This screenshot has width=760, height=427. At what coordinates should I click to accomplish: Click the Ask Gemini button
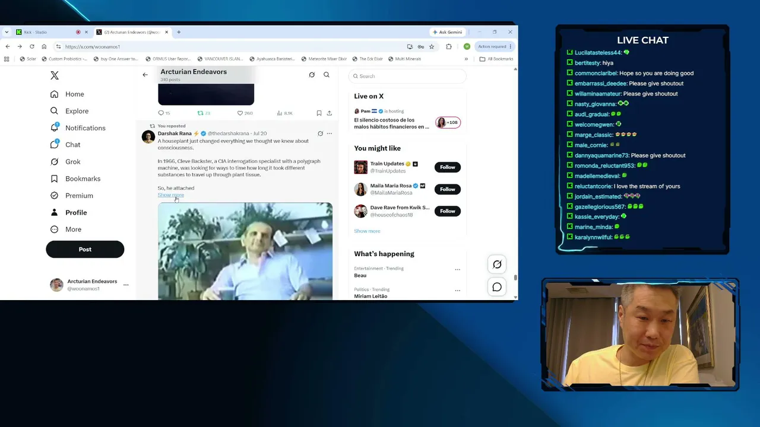click(x=447, y=32)
